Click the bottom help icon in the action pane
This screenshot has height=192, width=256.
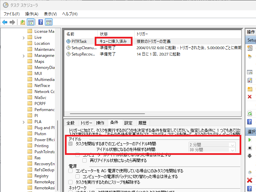tap(249, 189)
